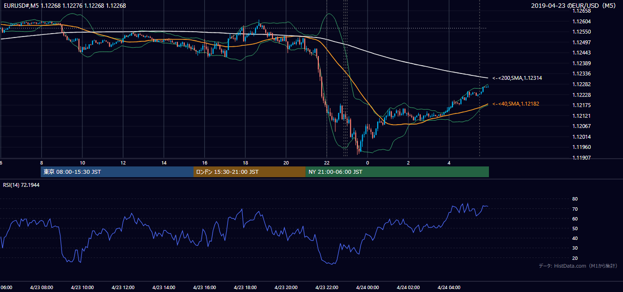Click the 40 SMA 1.12182 label

click(515, 104)
